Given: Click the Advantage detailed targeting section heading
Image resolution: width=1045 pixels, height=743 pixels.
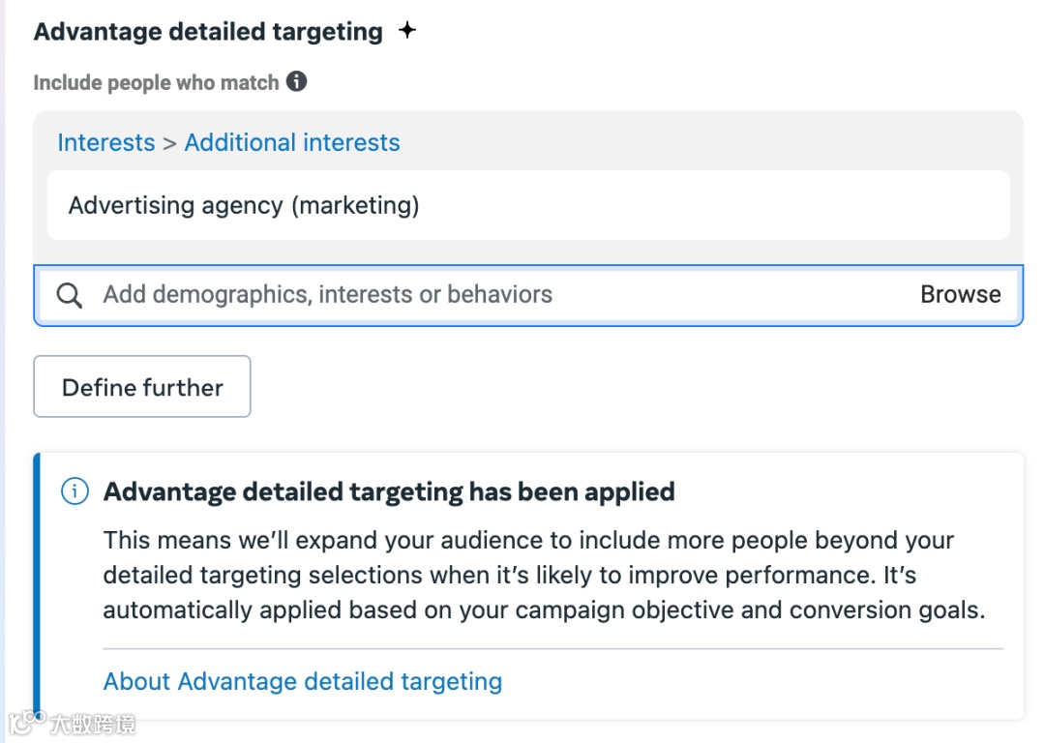Looking at the screenshot, I should (x=208, y=31).
